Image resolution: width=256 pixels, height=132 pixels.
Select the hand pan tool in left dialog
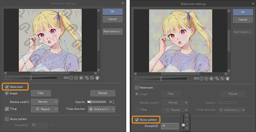point(97,78)
